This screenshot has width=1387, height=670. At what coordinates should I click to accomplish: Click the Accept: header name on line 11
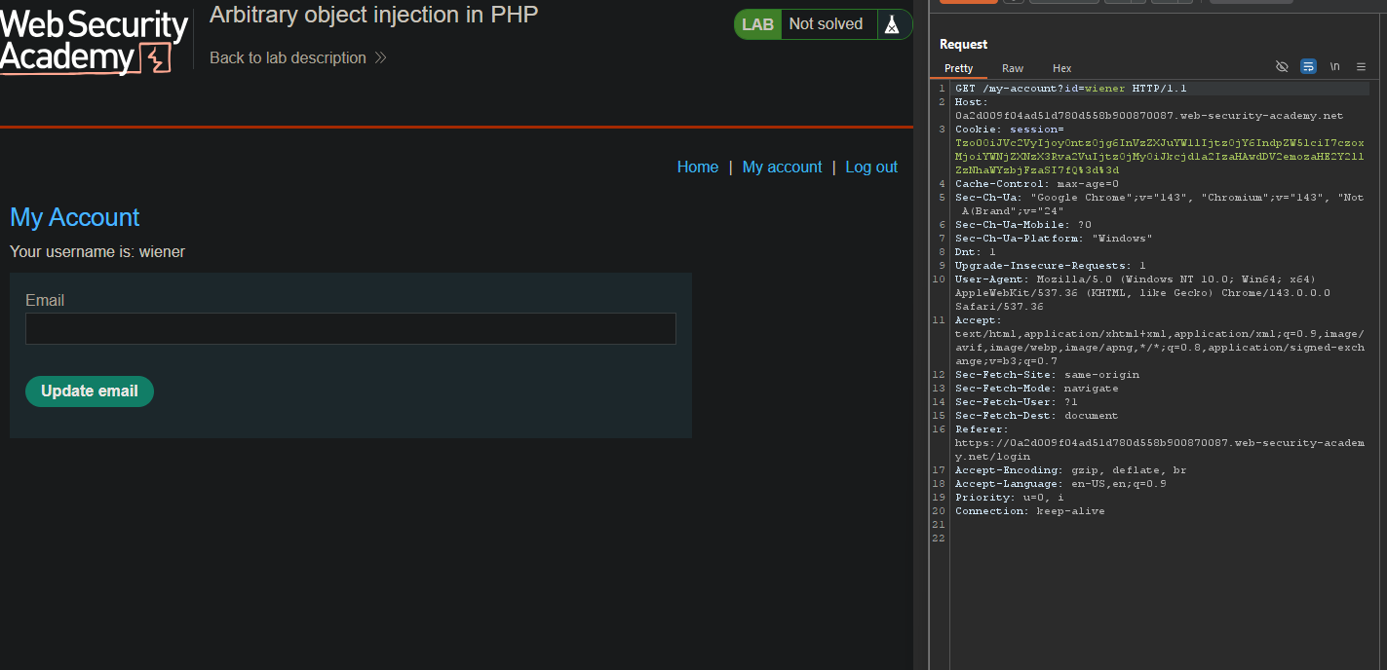978,320
